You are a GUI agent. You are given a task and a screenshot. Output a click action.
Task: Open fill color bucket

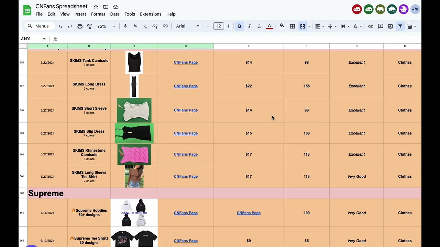282,26
